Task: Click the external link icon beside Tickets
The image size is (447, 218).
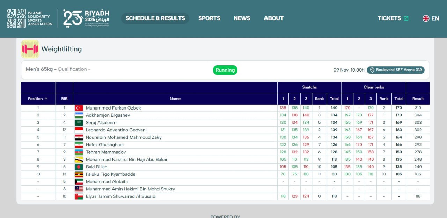Action: point(406,18)
